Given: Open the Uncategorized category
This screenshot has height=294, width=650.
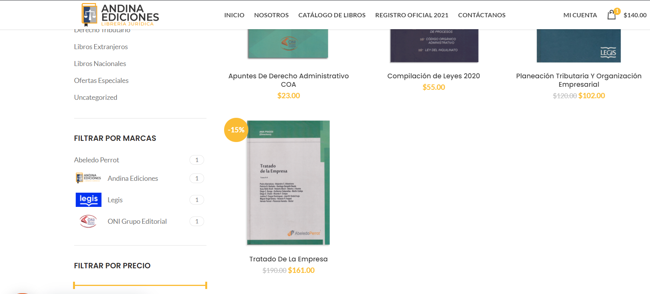Looking at the screenshot, I should [95, 97].
